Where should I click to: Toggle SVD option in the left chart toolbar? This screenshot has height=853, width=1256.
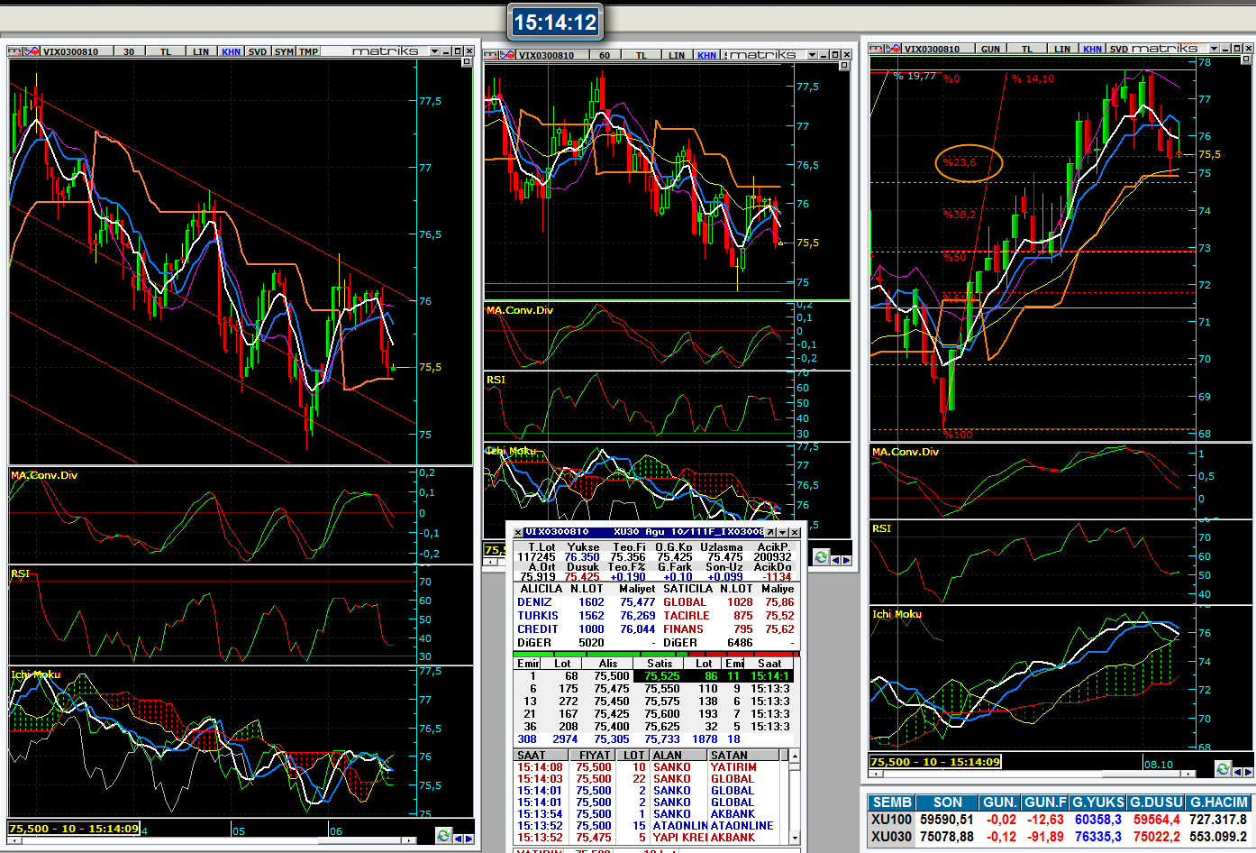(258, 51)
